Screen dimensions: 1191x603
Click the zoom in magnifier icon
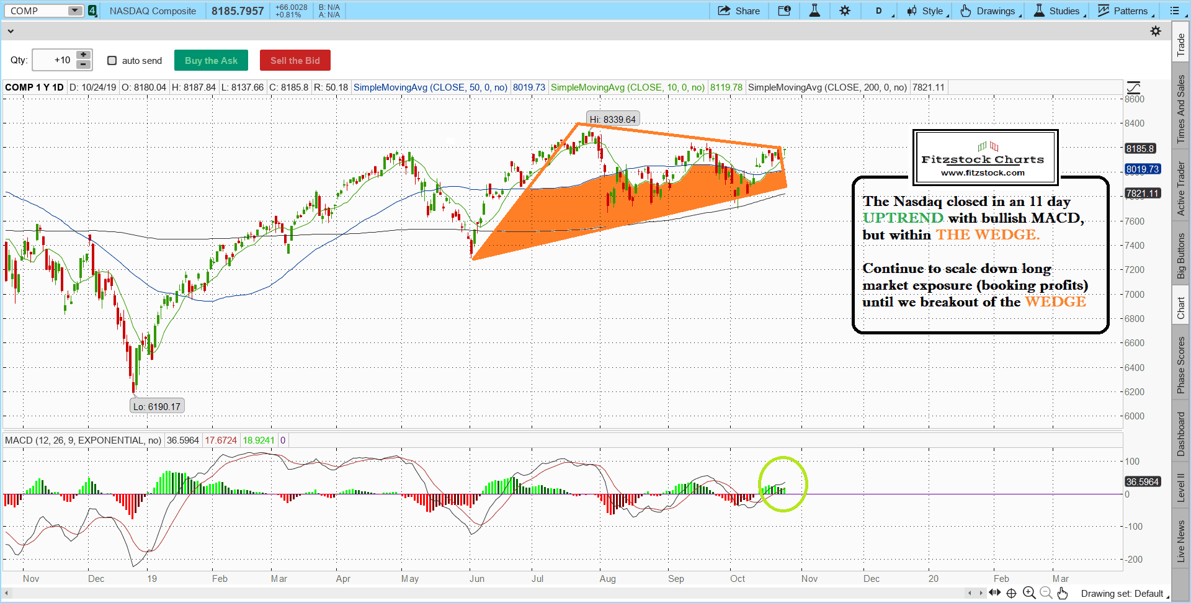click(1029, 593)
